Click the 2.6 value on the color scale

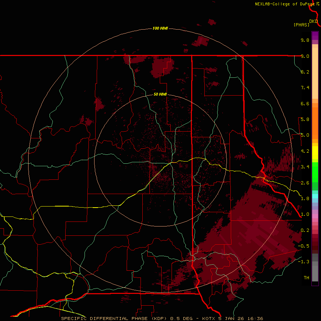[x=305, y=183]
